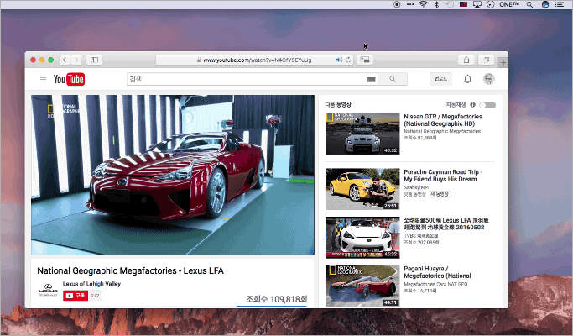
Task: Open AirPlay display menu bar icon
Action: 477,4
